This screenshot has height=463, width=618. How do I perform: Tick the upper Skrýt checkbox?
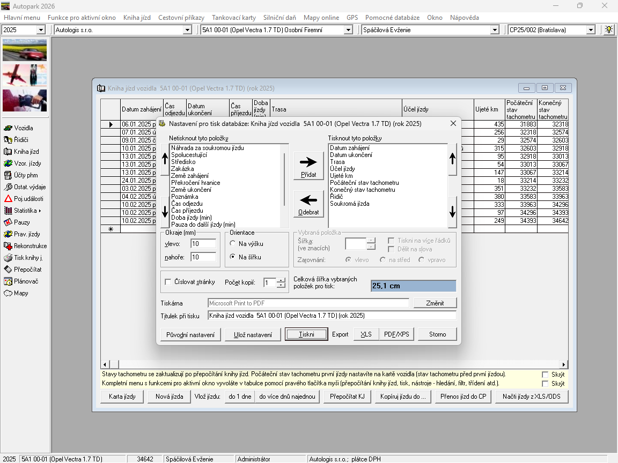(x=546, y=375)
